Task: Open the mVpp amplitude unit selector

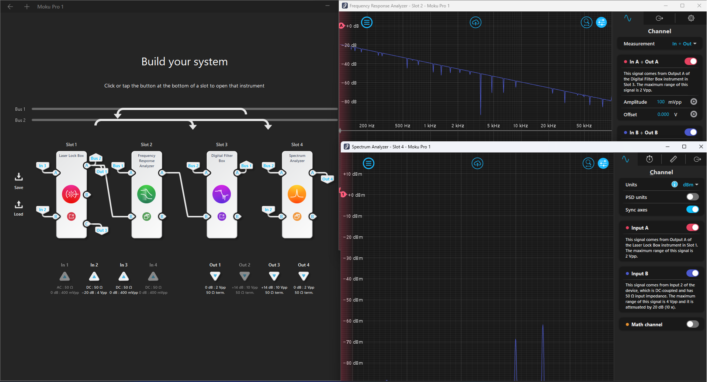Action: click(675, 102)
